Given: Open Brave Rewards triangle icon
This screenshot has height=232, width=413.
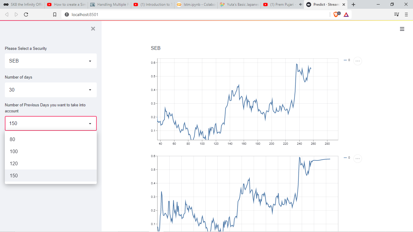Looking at the screenshot, I should coord(346,14).
